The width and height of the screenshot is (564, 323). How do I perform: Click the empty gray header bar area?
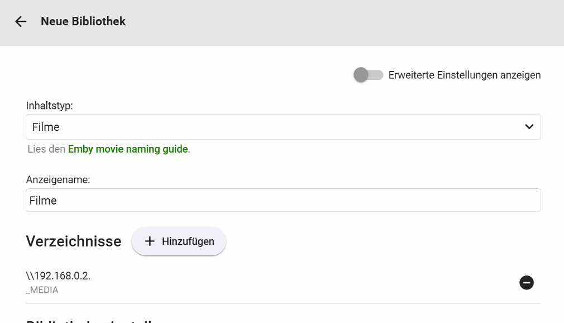click(x=335, y=22)
